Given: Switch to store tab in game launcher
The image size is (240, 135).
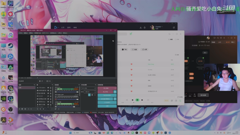Looking at the screenshot, I should click(x=75, y=28).
